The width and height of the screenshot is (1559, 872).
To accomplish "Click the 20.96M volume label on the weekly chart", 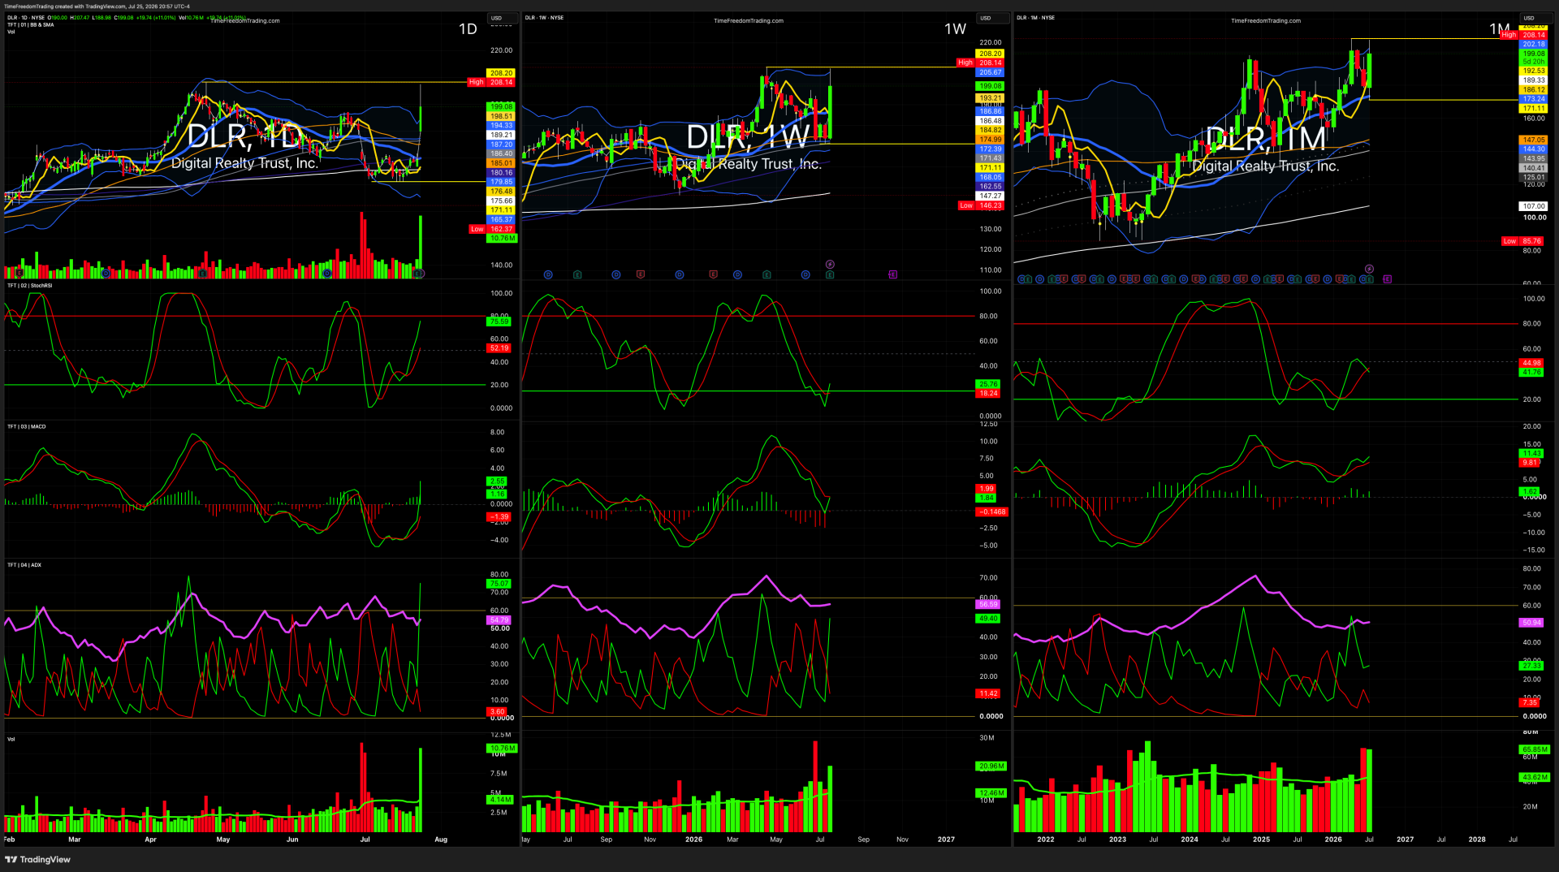I will (x=991, y=766).
